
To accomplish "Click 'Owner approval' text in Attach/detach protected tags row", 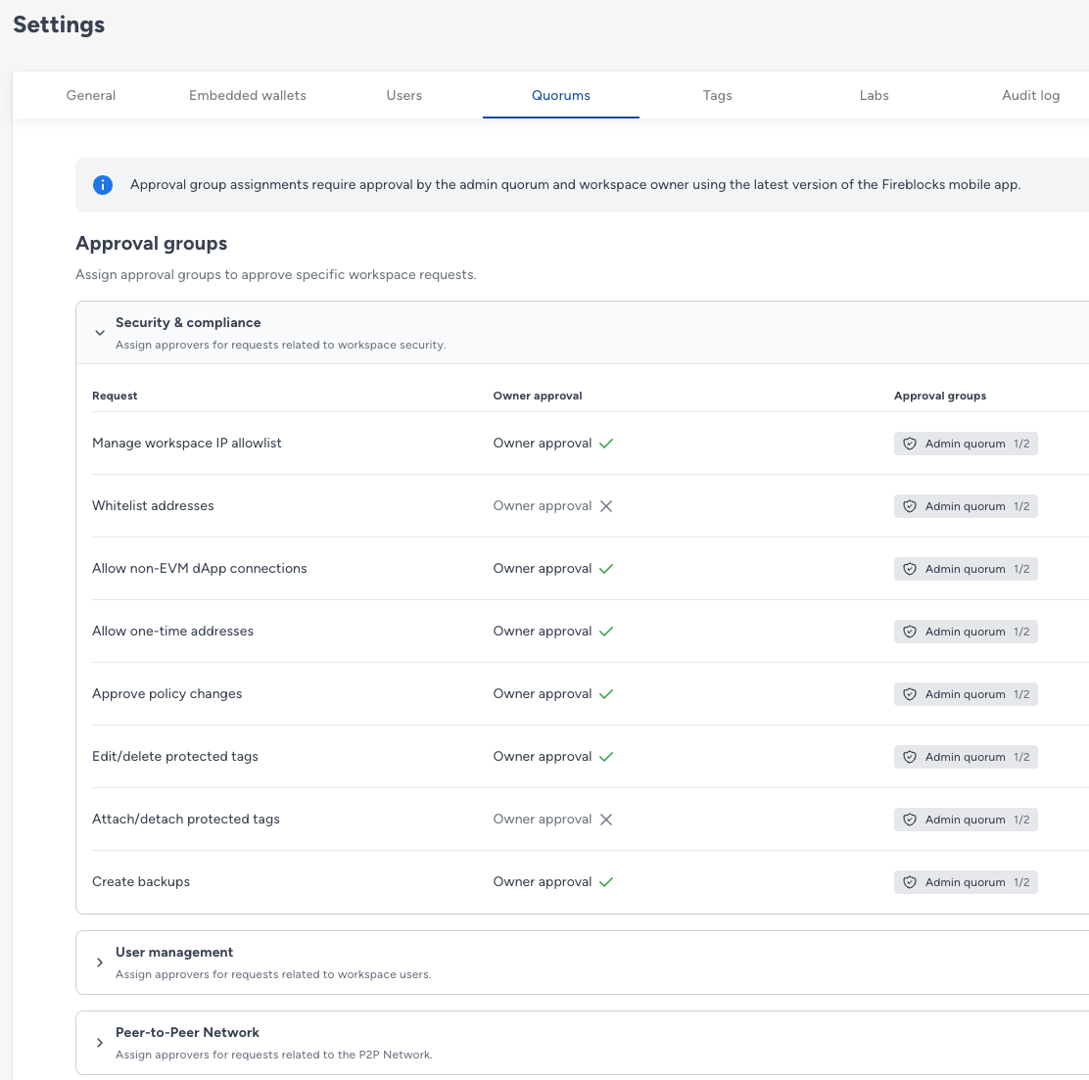I will click(543, 819).
